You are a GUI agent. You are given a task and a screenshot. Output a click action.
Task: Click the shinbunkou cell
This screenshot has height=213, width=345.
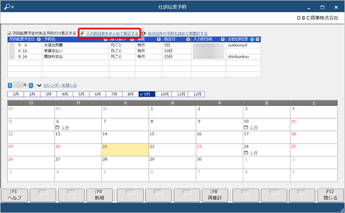(243, 57)
